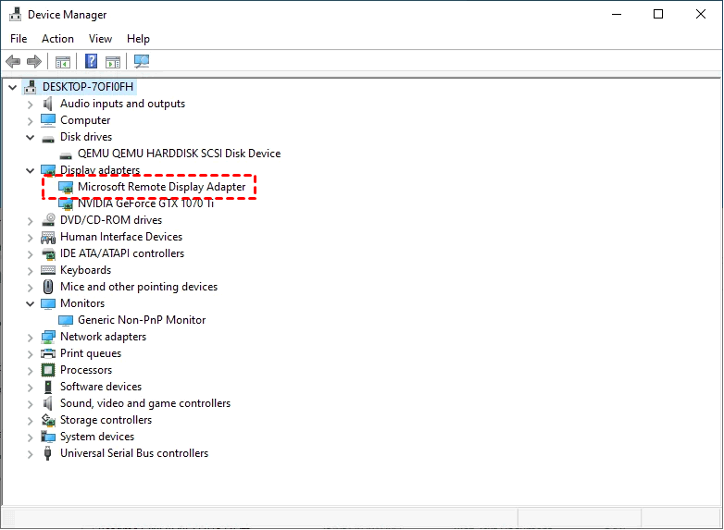This screenshot has width=724, height=530.
Task: Click the Software devices icon
Action: point(48,387)
